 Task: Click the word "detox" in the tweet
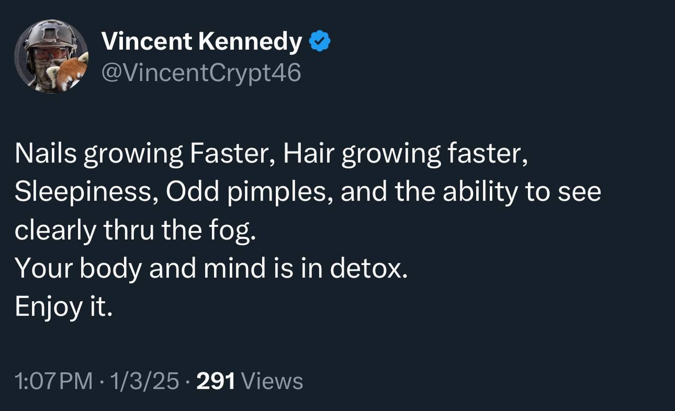[x=366, y=269]
